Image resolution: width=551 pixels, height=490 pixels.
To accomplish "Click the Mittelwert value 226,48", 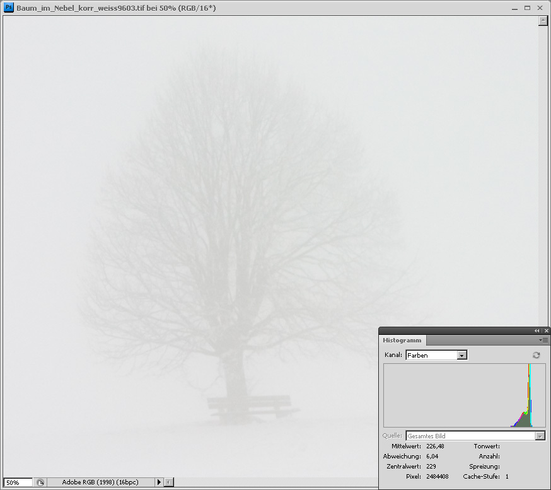I will coord(435,446).
